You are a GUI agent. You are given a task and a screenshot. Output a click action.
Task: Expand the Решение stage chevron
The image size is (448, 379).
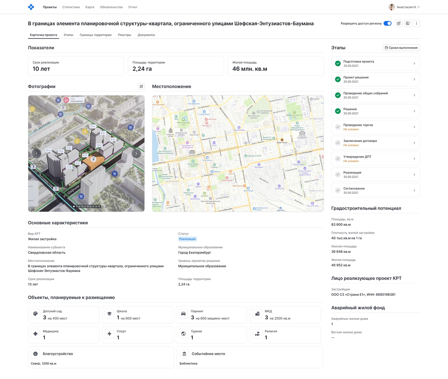(x=414, y=111)
